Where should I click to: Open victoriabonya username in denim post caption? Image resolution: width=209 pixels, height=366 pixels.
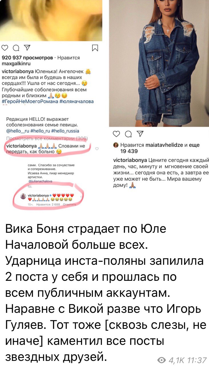(130, 160)
